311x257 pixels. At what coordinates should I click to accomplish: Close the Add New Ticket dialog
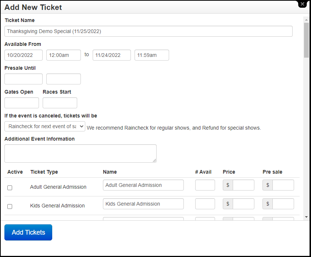(x=302, y=4)
